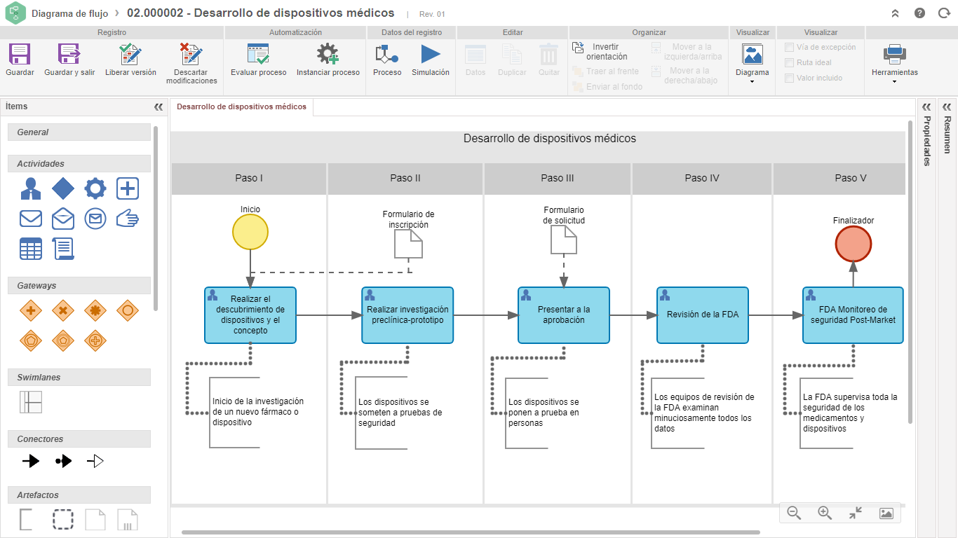Select the solid arrow sequence connector
Image resolution: width=958 pixels, height=538 pixels.
click(x=31, y=461)
